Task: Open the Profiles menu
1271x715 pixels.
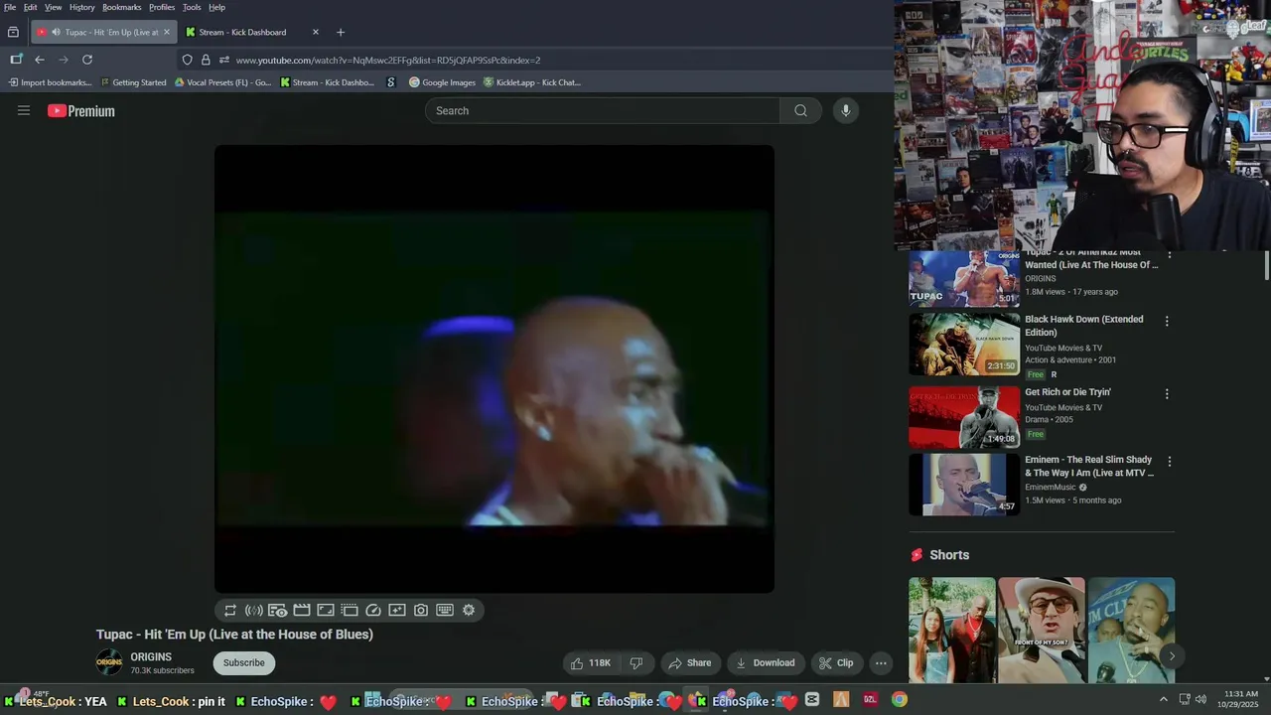Action: [162, 7]
